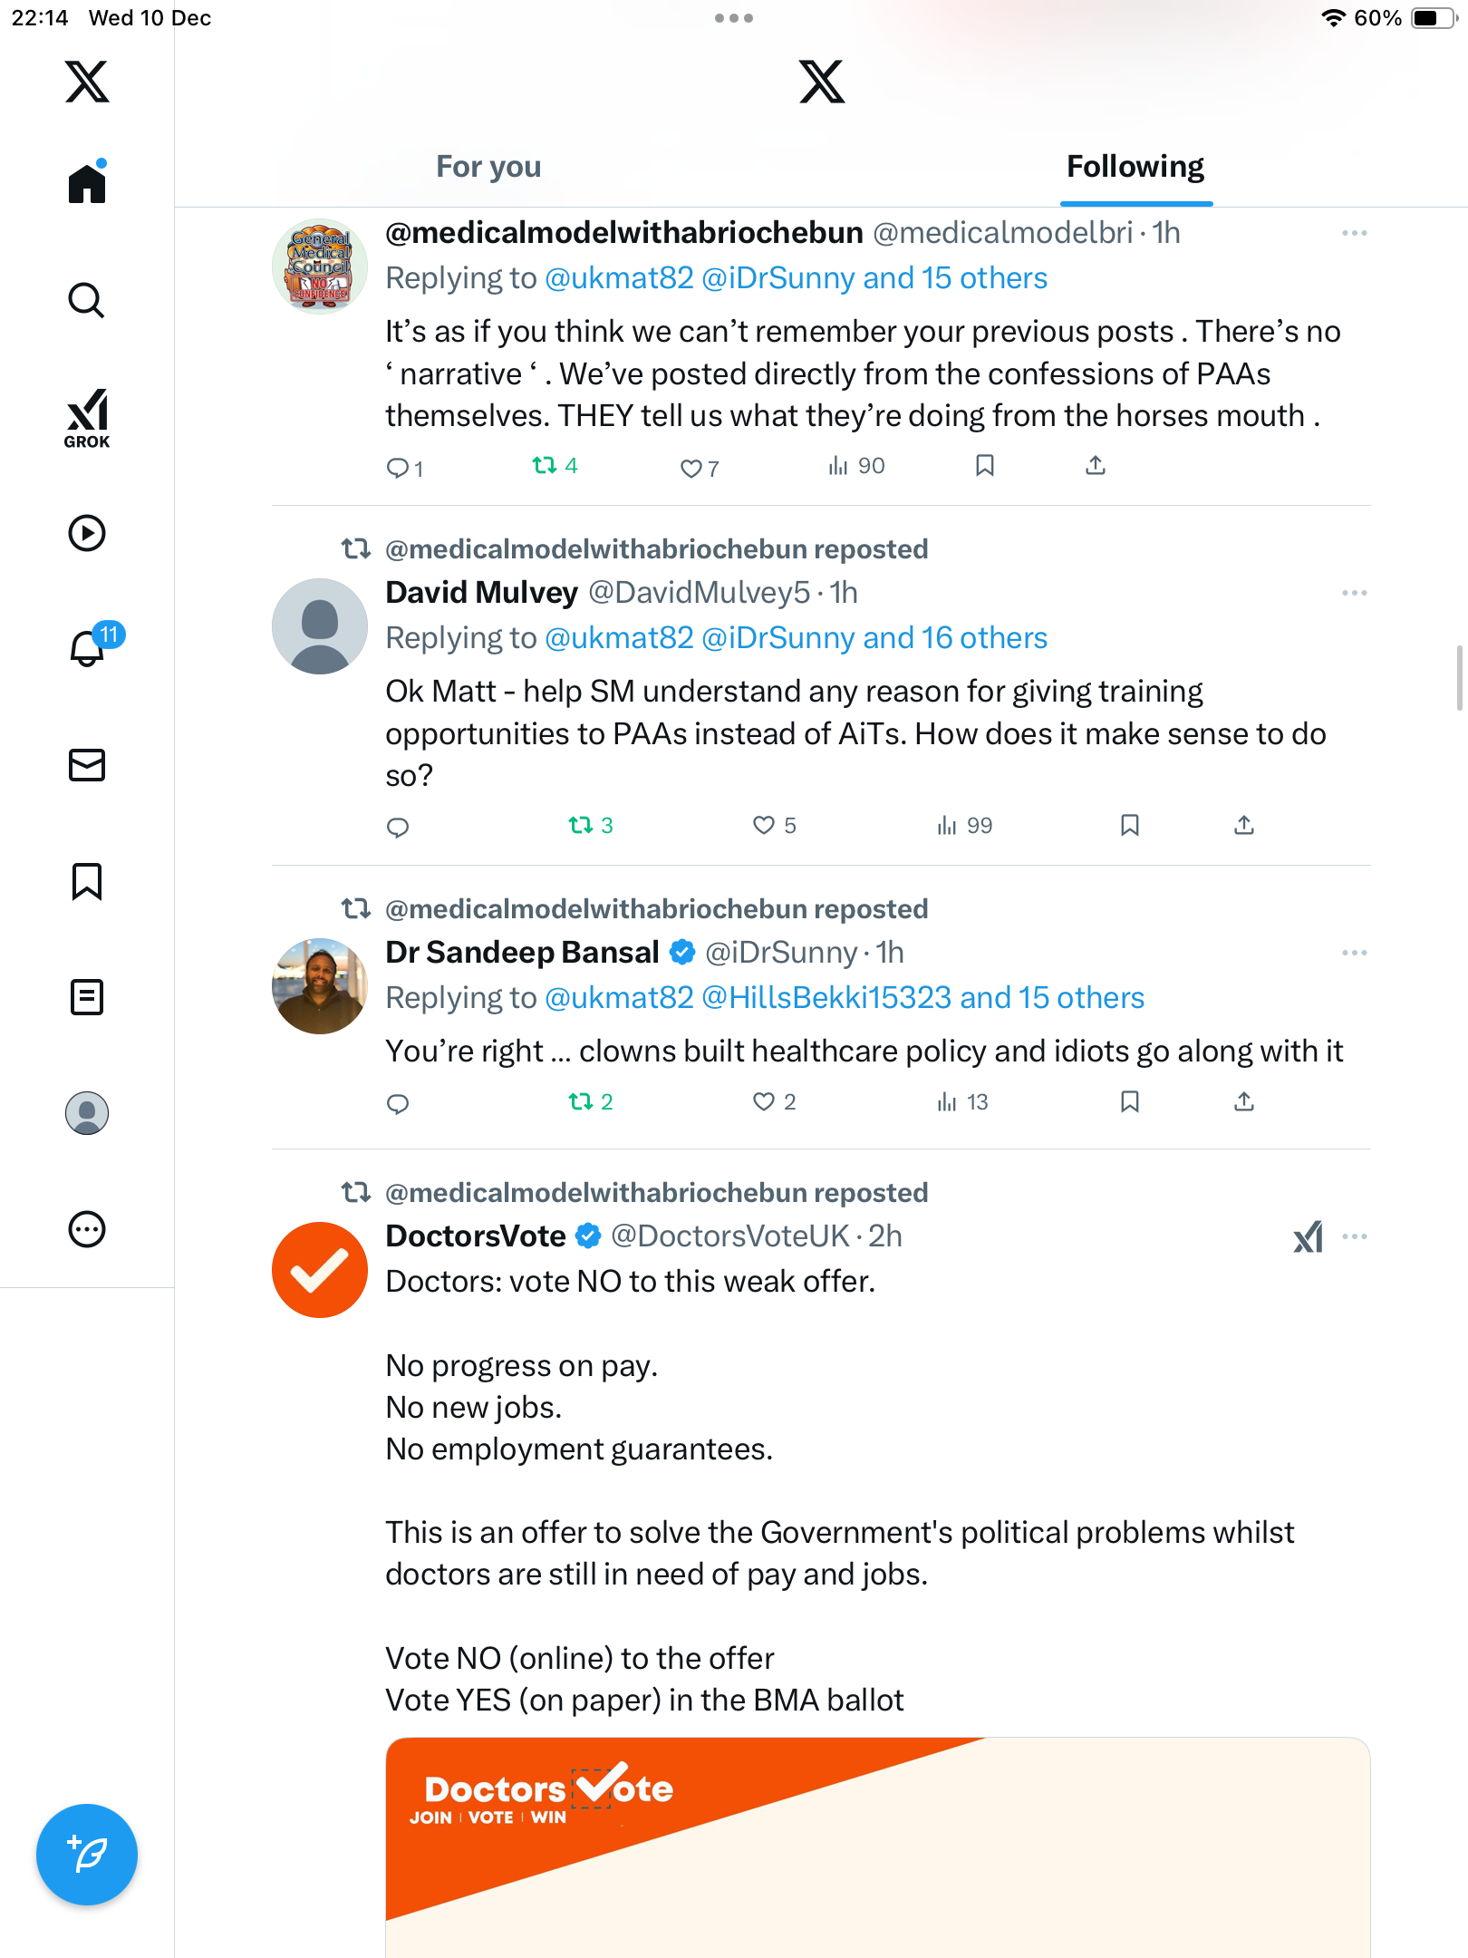Open more options for David Mulvey's post
1468x1958 pixels.
(x=1354, y=593)
